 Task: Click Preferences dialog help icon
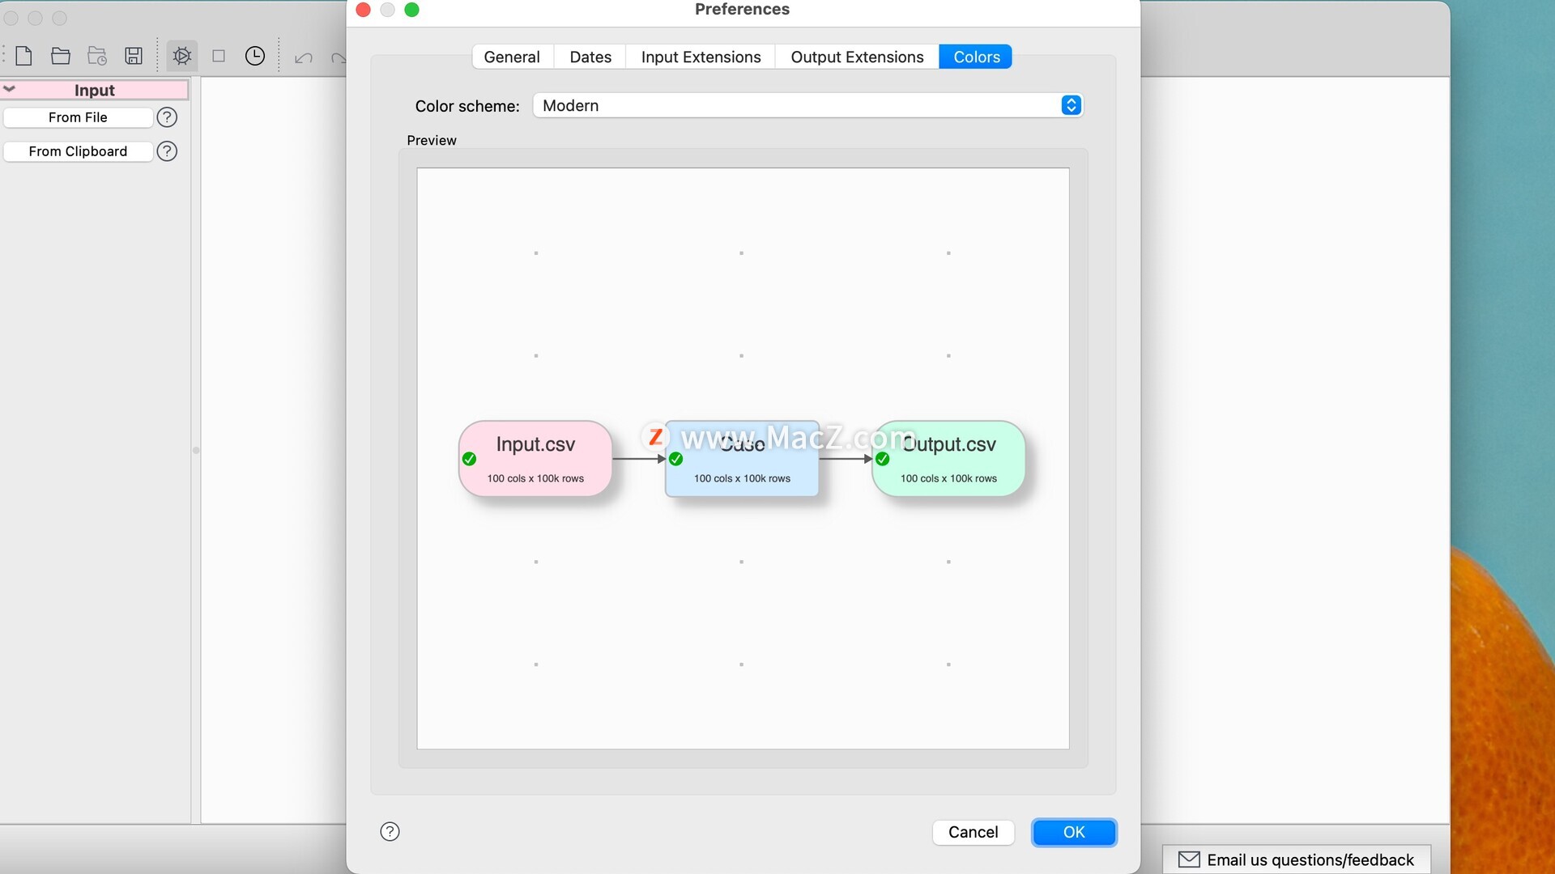[x=390, y=832]
